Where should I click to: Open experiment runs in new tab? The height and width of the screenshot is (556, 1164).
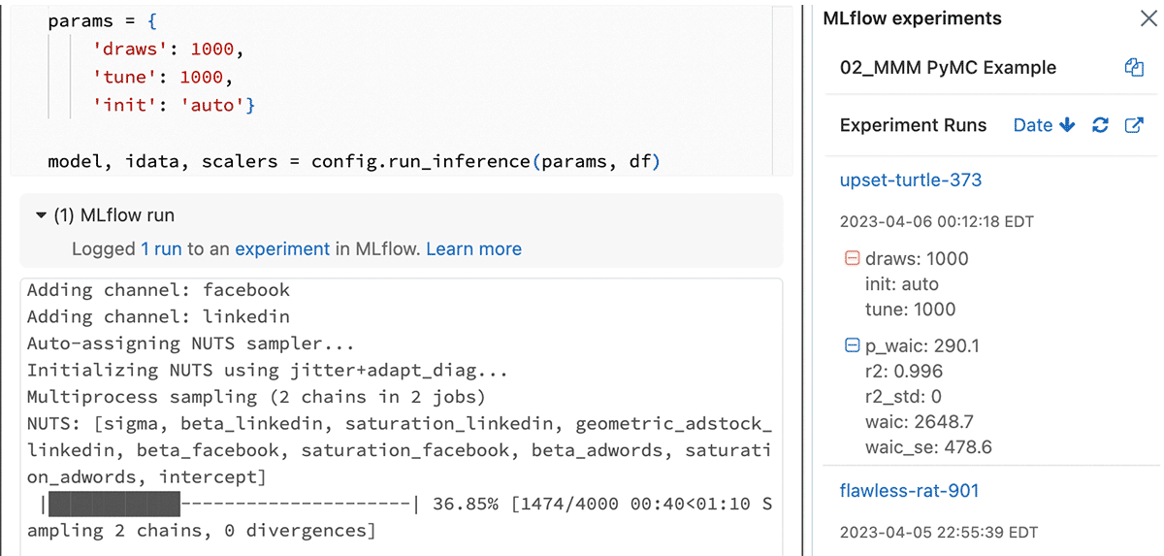[x=1133, y=125]
